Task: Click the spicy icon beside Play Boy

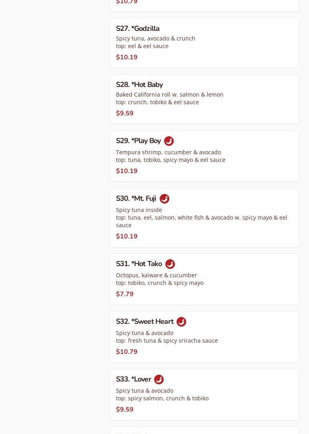Action: 169,141
